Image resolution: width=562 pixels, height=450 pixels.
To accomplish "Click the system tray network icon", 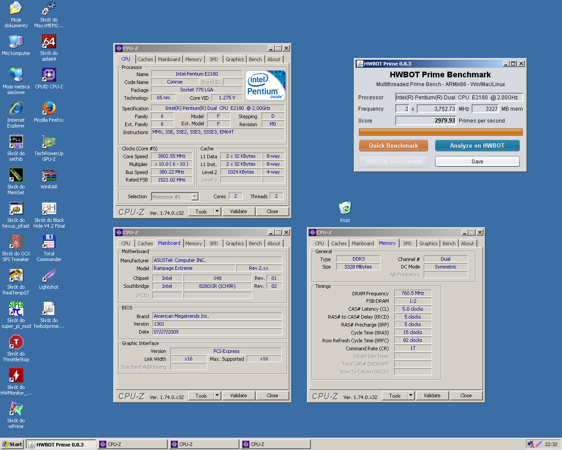I will 531,444.
